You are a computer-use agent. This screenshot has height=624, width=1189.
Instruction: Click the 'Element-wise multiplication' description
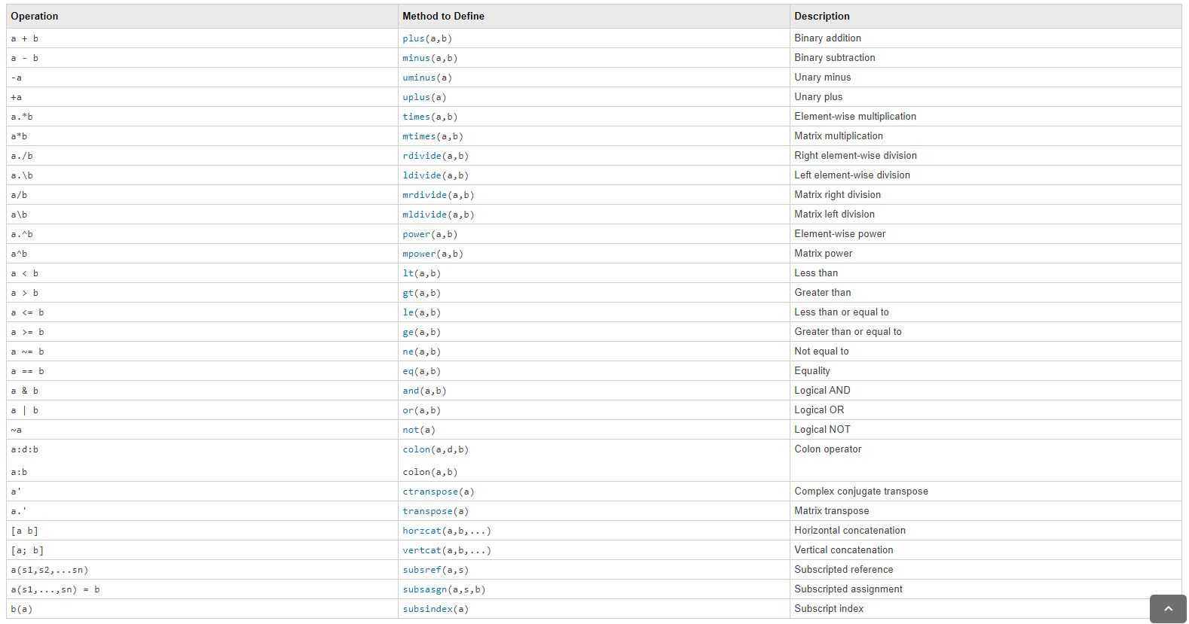(x=855, y=116)
